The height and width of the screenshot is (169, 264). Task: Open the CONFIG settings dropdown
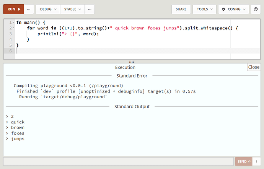point(233,9)
